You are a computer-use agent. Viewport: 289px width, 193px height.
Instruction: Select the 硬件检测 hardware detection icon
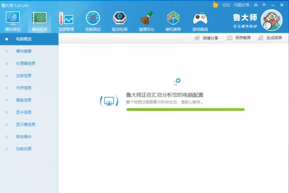pyautogui.click(x=40, y=18)
